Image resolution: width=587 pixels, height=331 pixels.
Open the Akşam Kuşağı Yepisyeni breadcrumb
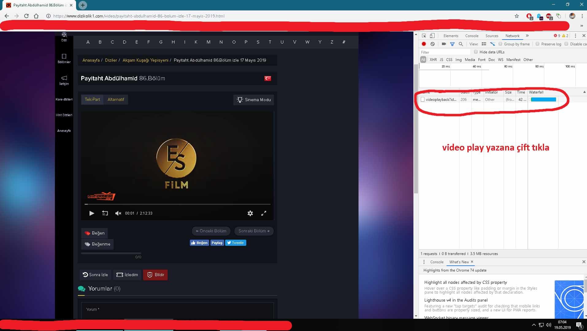(x=145, y=60)
